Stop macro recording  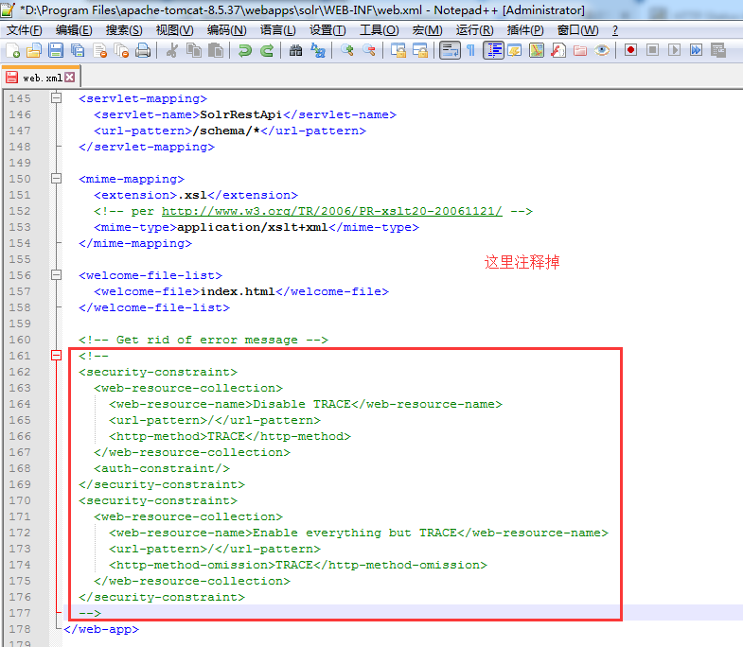(x=652, y=50)
